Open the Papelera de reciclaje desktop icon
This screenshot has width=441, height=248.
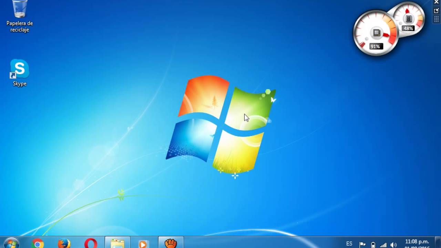(x=20, y=16)
